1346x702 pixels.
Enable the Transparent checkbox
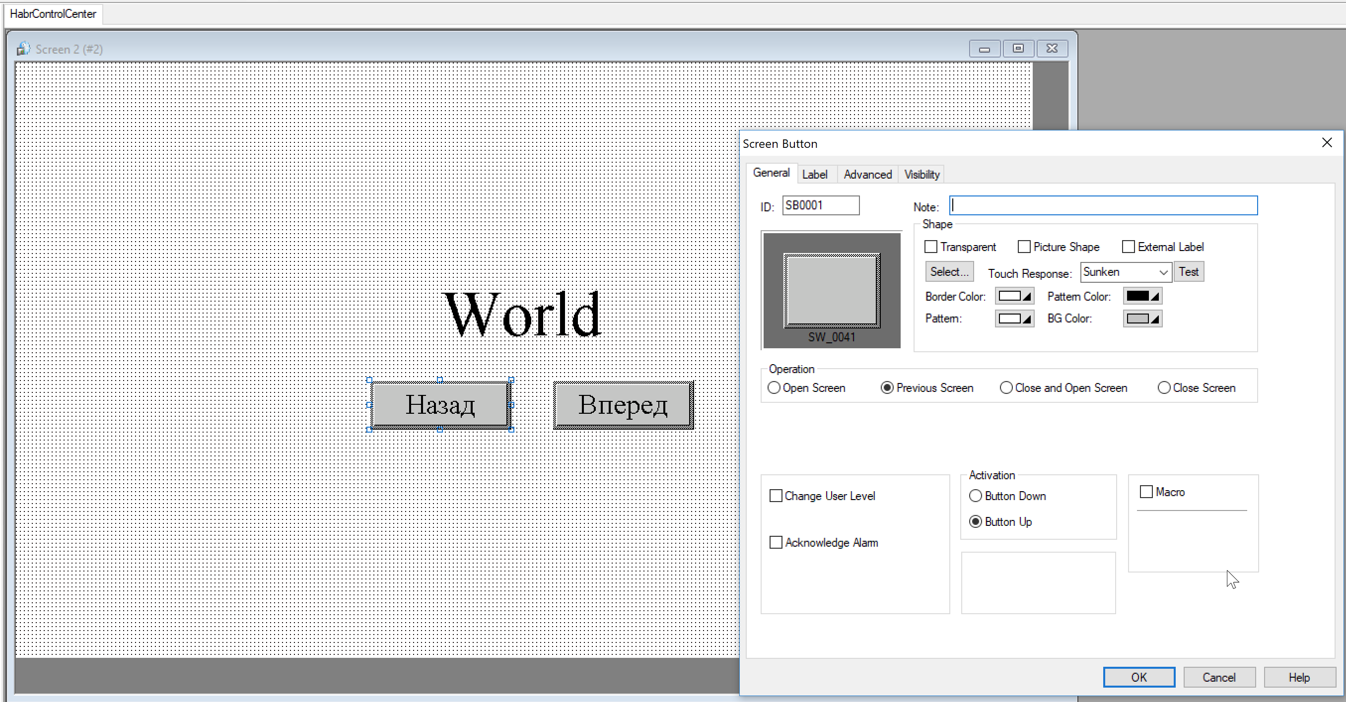point(930,247)
